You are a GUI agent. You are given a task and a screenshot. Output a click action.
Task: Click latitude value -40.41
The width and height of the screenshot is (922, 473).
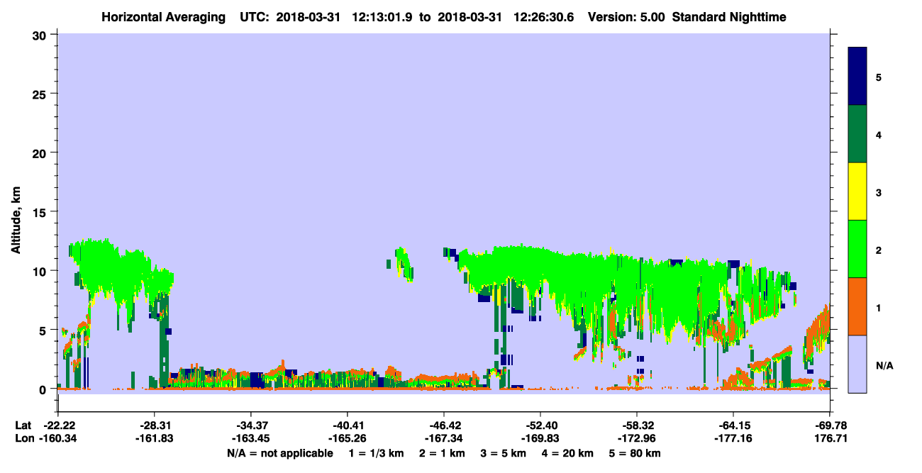tap(348, 425)
